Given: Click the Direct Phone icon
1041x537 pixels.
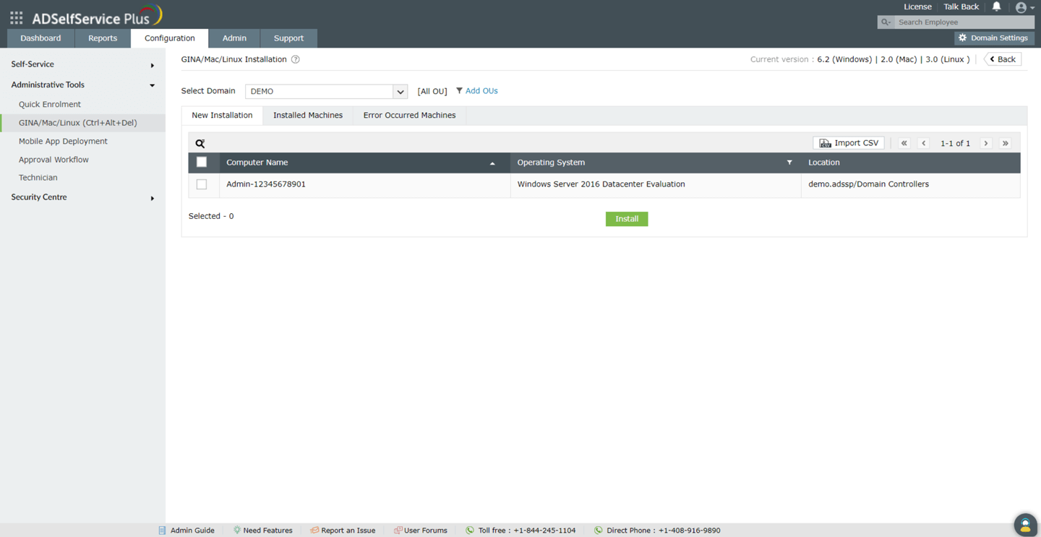Looking at the screenshot, I should coord(598,530).
